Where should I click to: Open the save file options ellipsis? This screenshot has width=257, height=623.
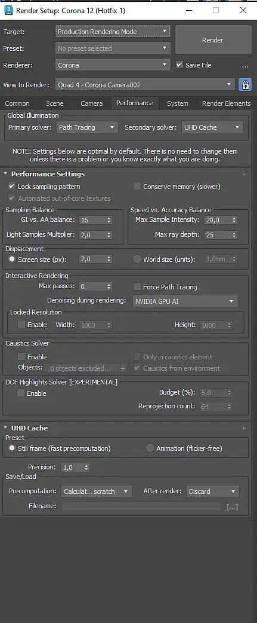coord(245,66)
